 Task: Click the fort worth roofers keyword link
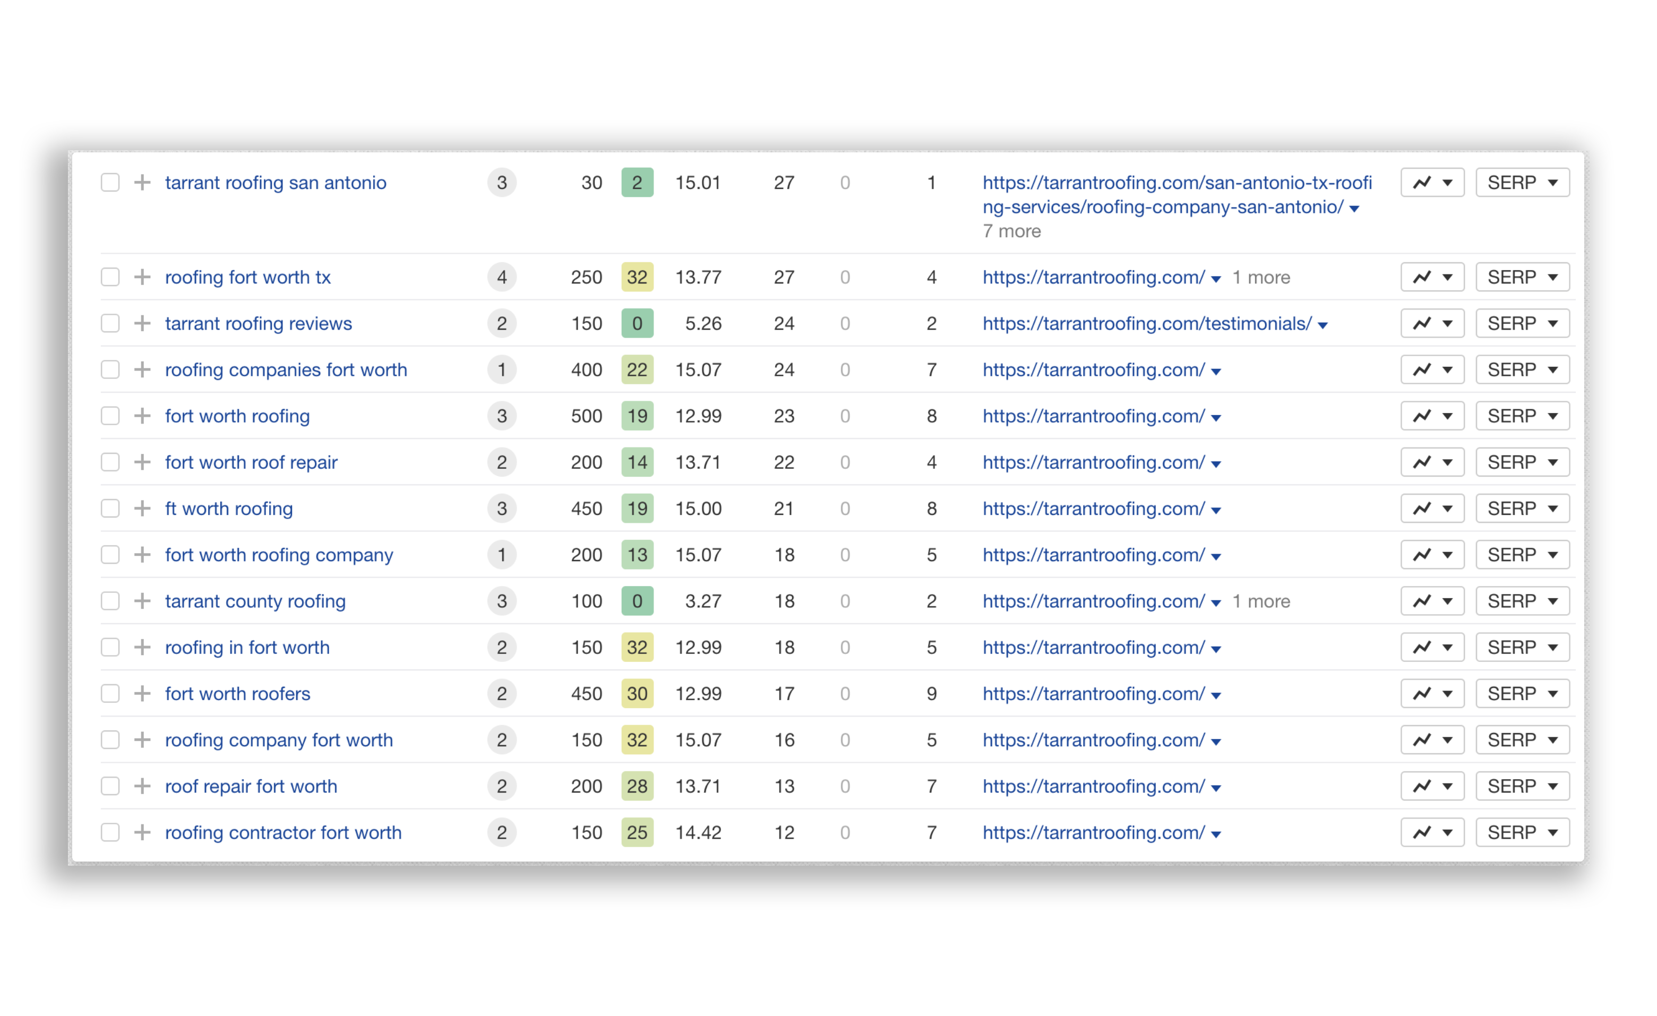pos(238,694)
